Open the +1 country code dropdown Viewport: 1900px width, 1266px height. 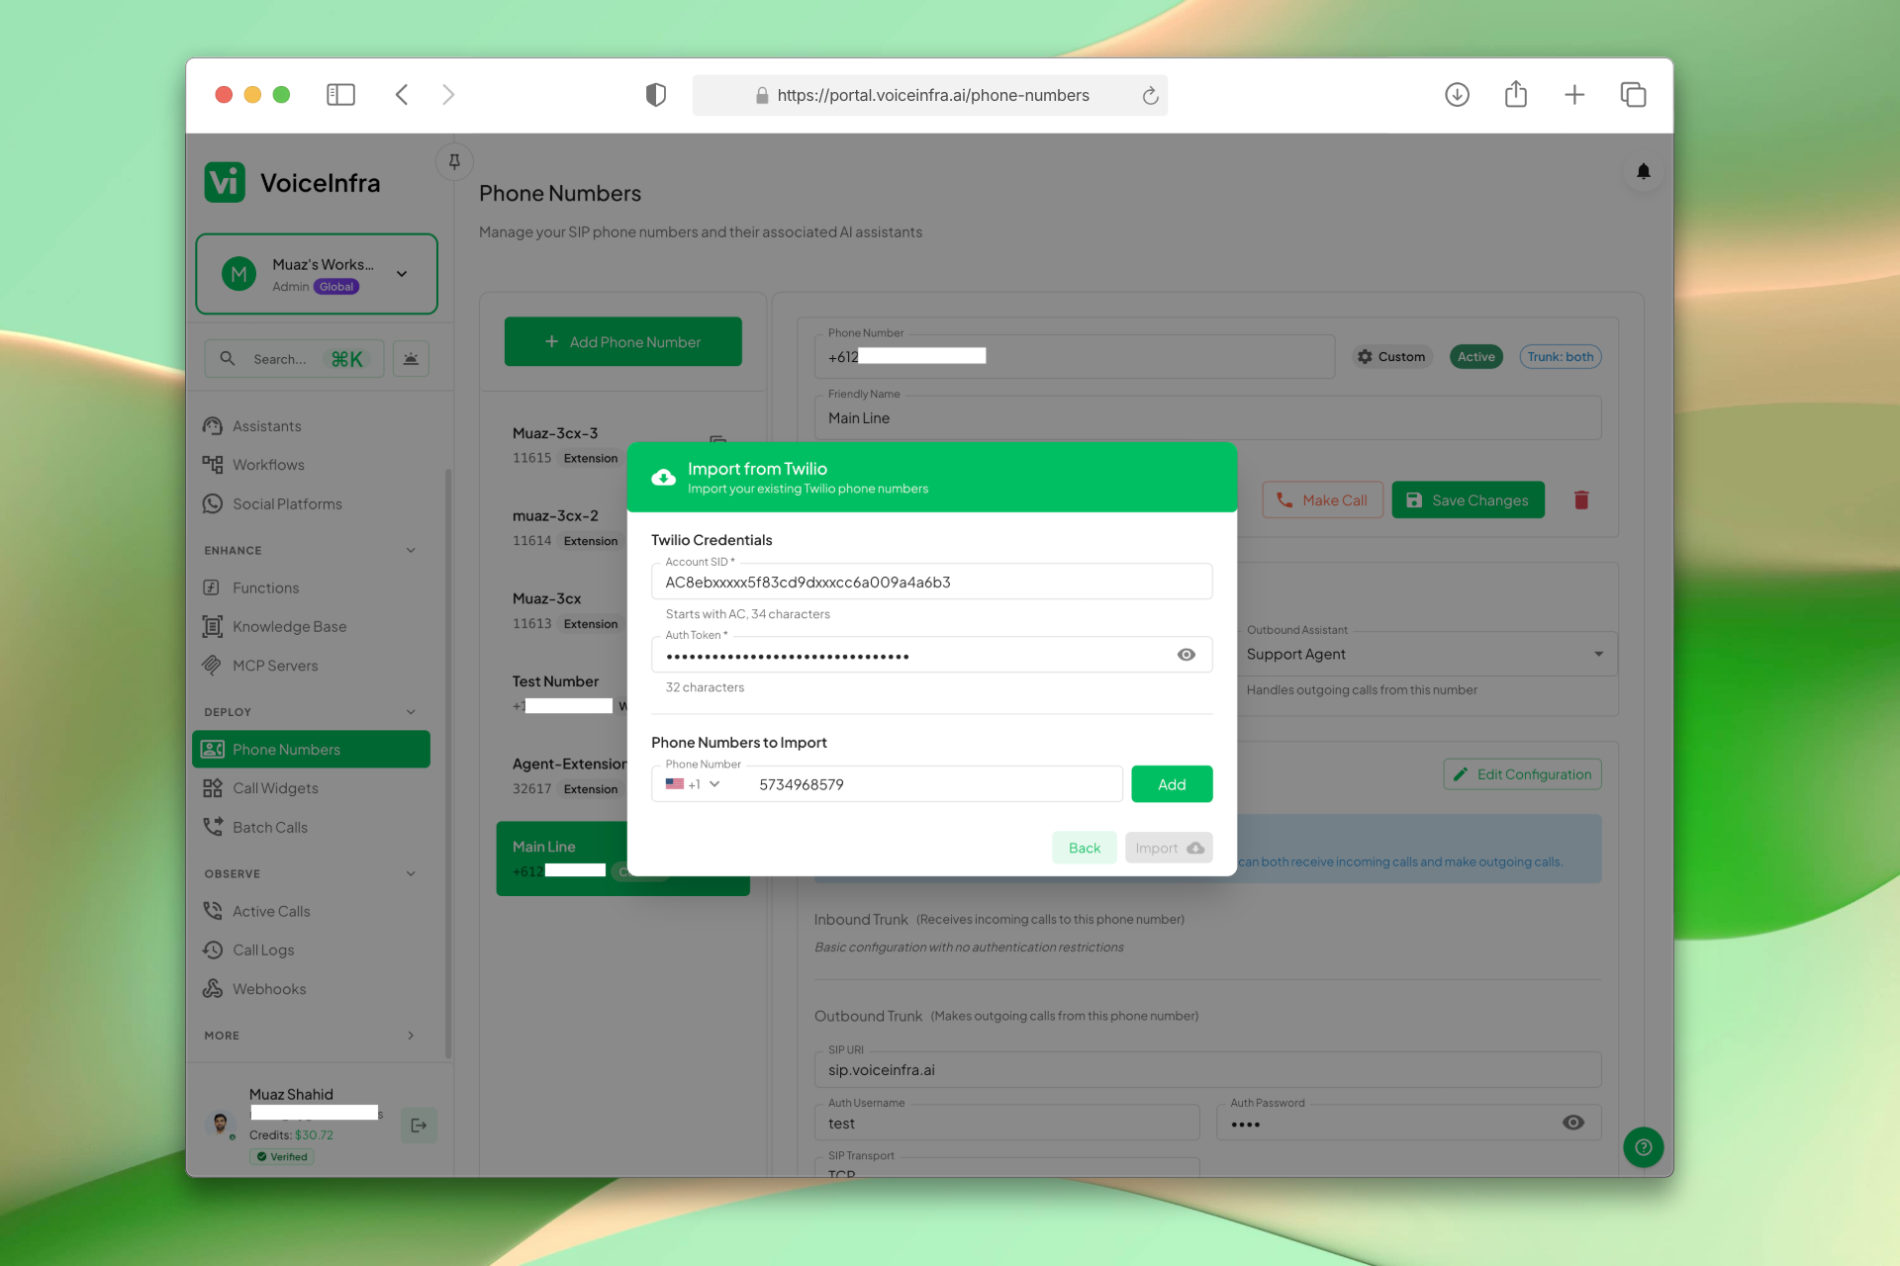coord(693,784)
